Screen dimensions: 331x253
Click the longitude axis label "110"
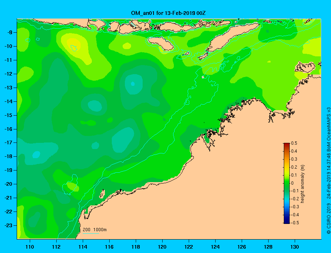coord(30,247)
